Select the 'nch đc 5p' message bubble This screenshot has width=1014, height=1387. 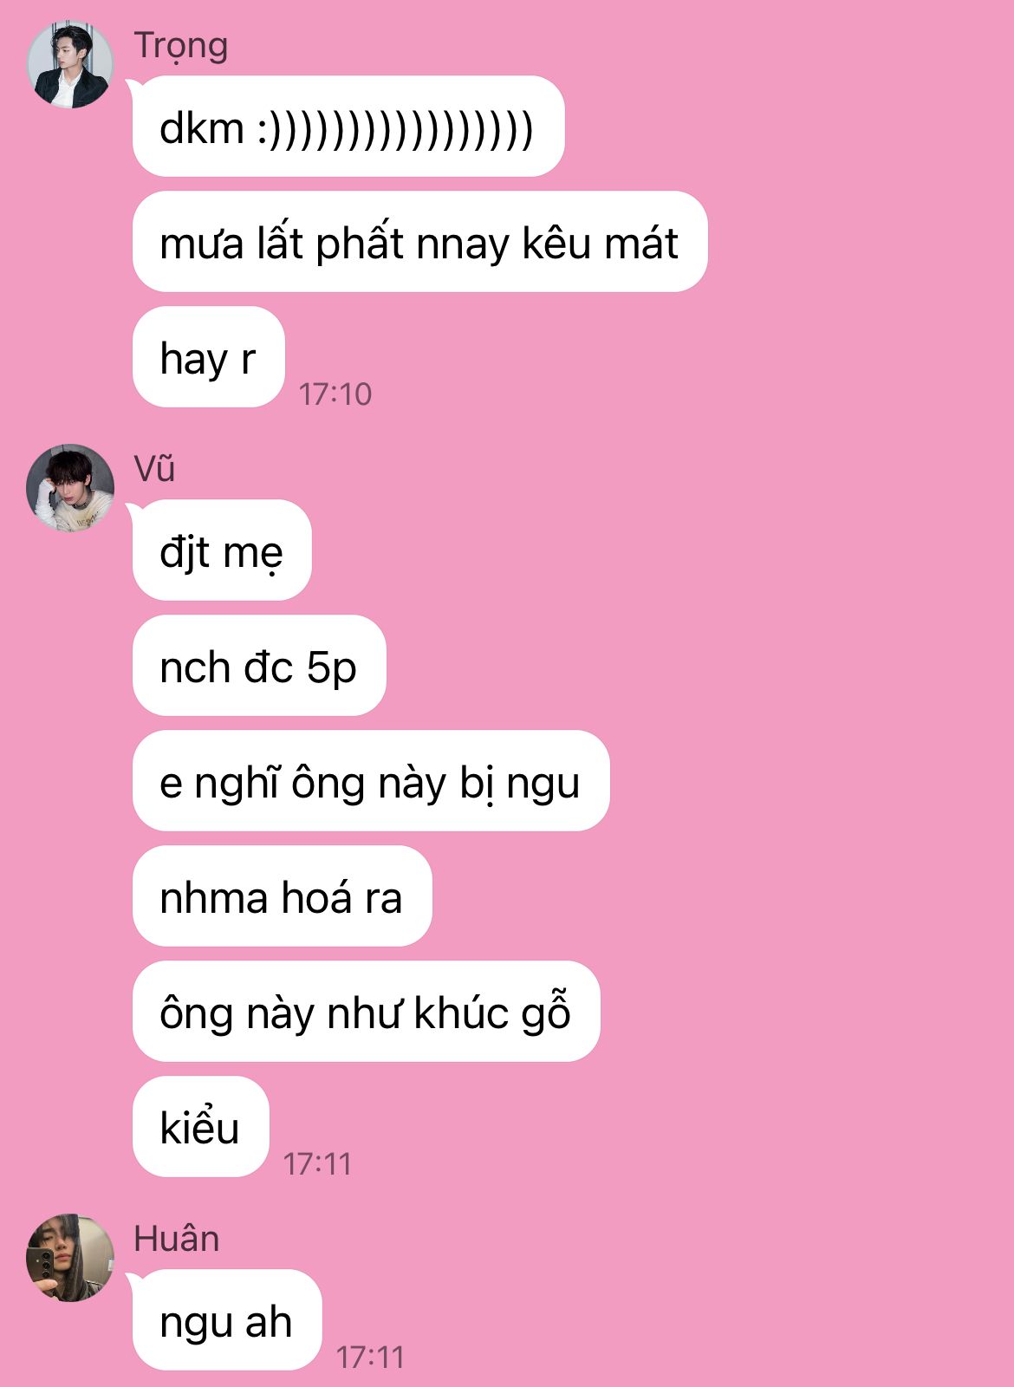(259, 666)
